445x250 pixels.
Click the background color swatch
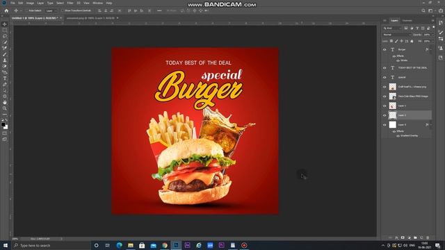coord(6,127)
